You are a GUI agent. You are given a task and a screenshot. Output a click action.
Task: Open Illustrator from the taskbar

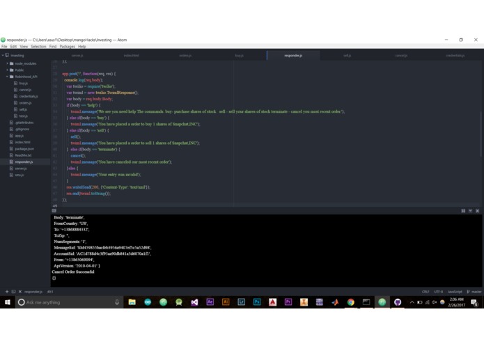[226, 302]
